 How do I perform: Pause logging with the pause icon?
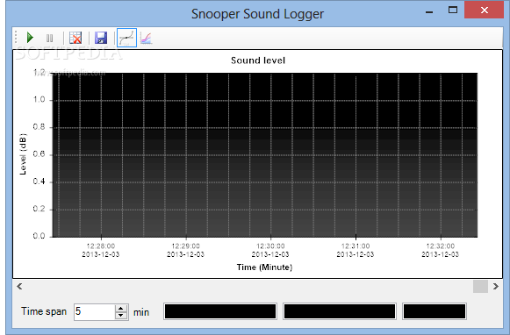click(x=49, y=39)
